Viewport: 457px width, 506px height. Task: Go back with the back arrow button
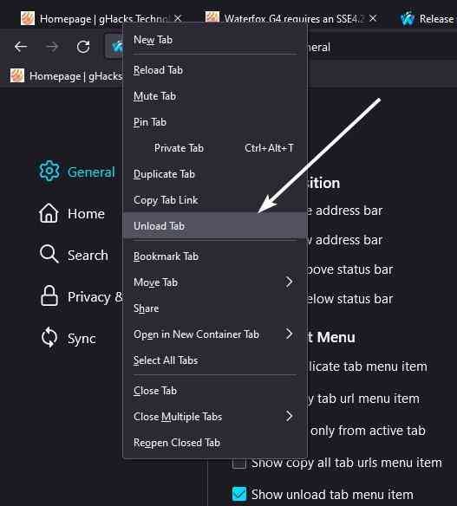(x=21, y=47)
